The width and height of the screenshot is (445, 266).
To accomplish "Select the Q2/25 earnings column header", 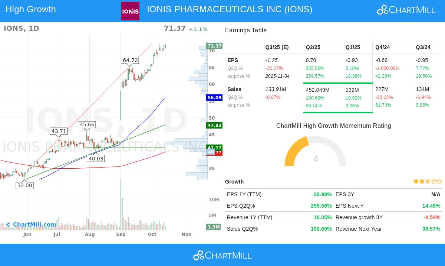I will [x=313, y=47].
